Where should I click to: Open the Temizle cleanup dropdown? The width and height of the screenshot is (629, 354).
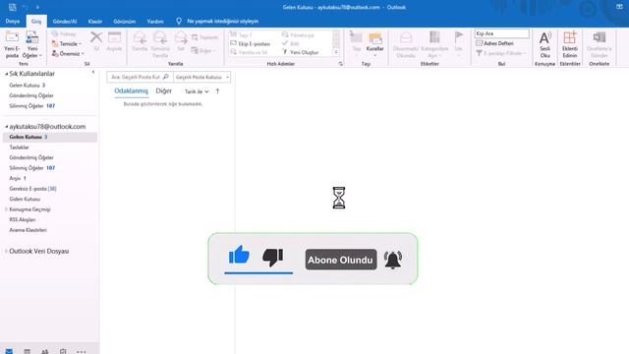[x=67, y=43]
